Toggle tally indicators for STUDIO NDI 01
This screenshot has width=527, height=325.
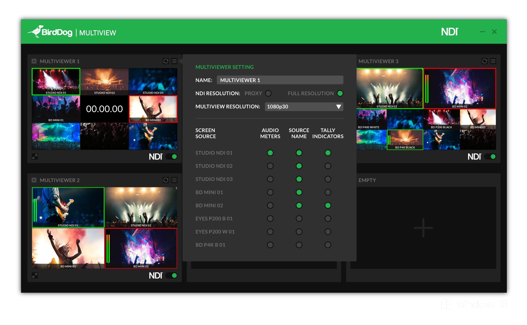[328, 153]
